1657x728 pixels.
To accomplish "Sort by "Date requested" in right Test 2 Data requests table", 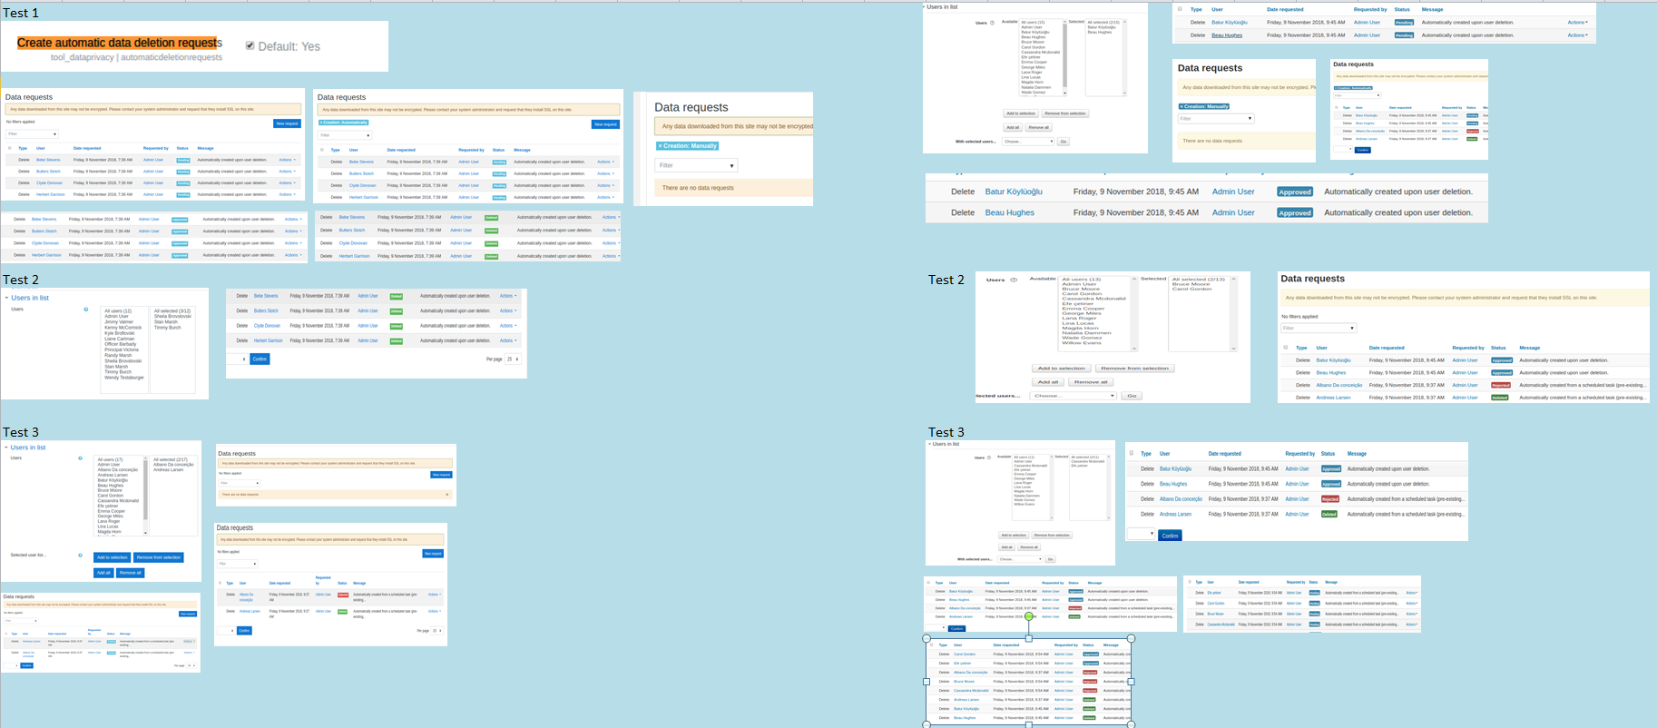I will coord(1387,348).
